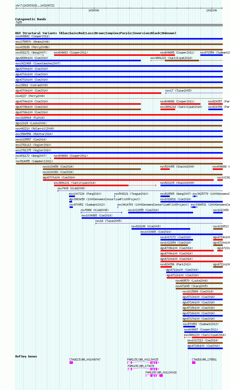Viewport: 230px width, 390px height.
Task: Click the blue bar under nsv1022655
Action: (x=160, y=213)
